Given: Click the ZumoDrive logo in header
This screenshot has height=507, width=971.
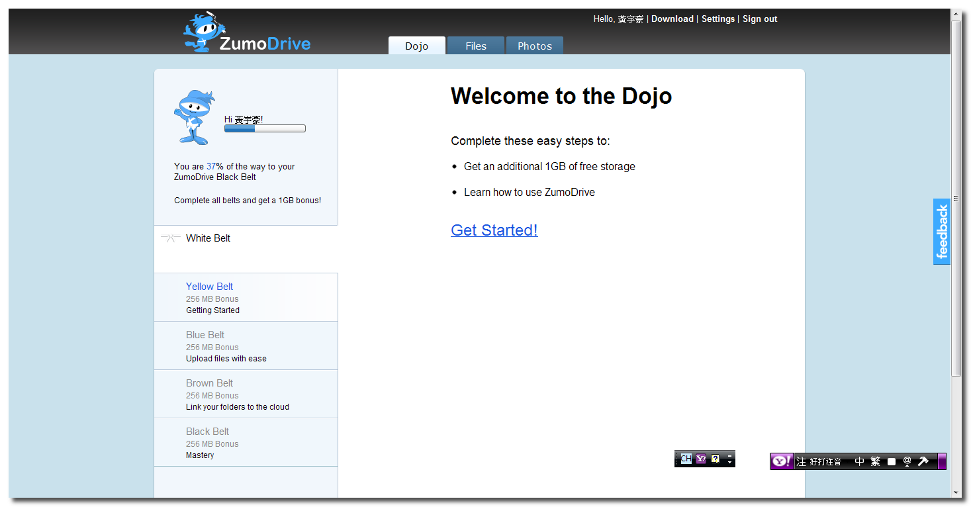Looking at the screenshot, I should pyautogui.click(x=247, y=32).
